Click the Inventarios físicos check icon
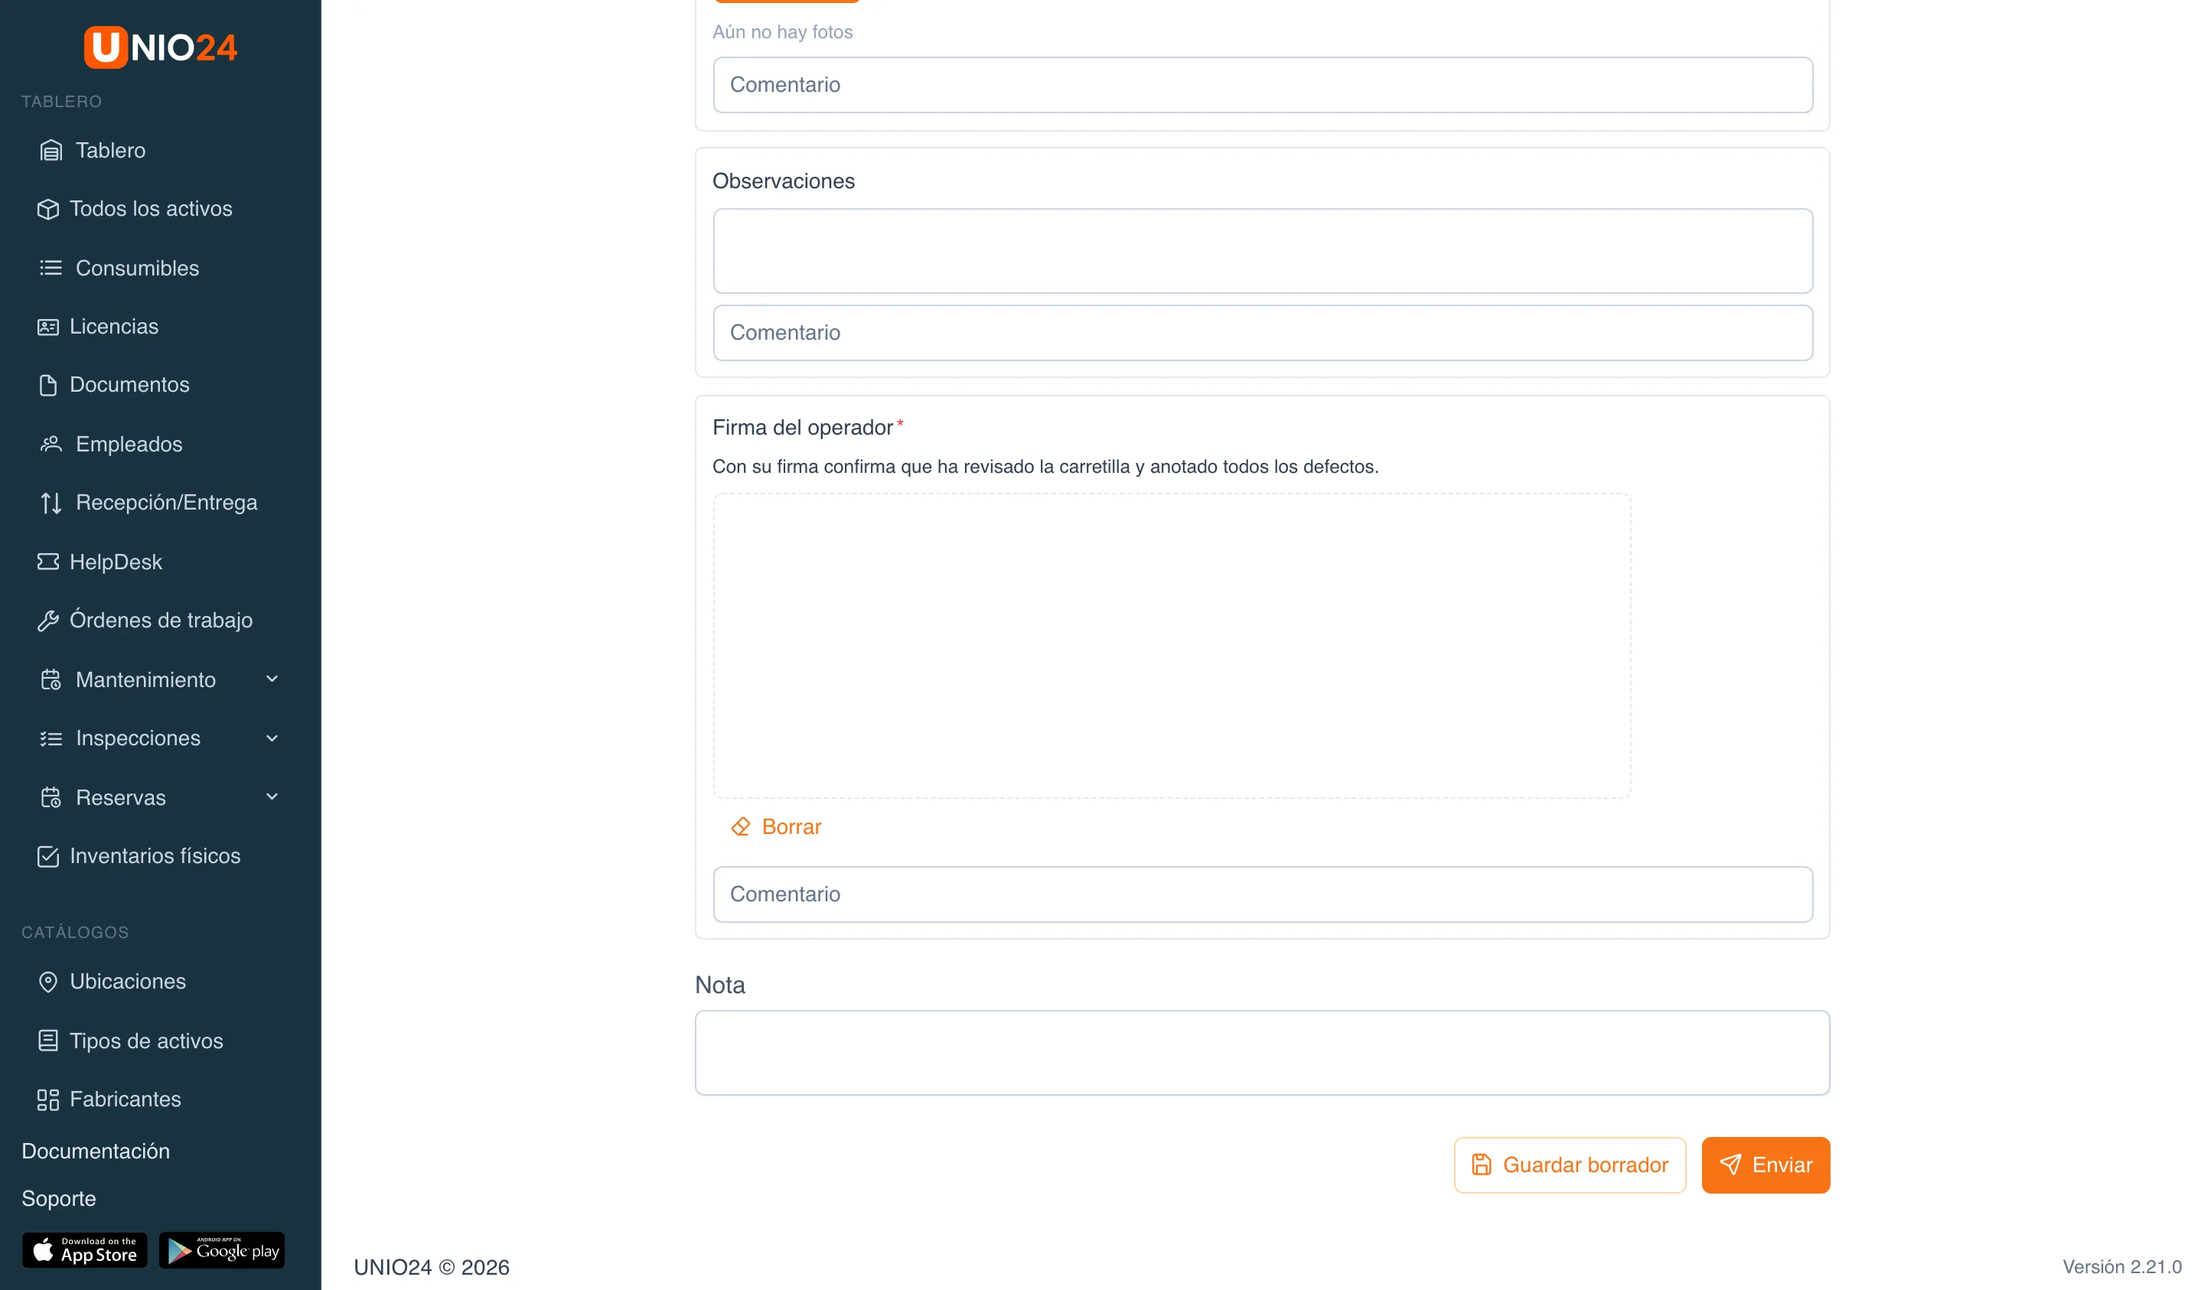 tap(48, 855)
